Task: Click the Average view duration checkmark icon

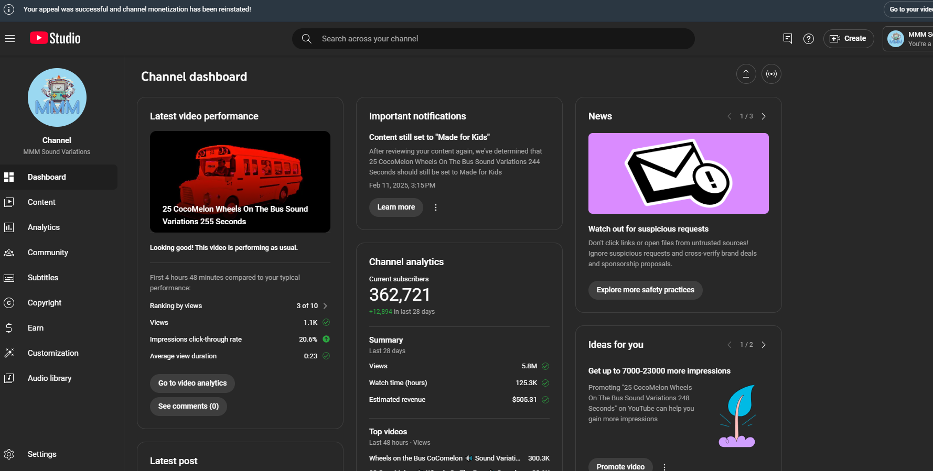Action: [326, 356]
